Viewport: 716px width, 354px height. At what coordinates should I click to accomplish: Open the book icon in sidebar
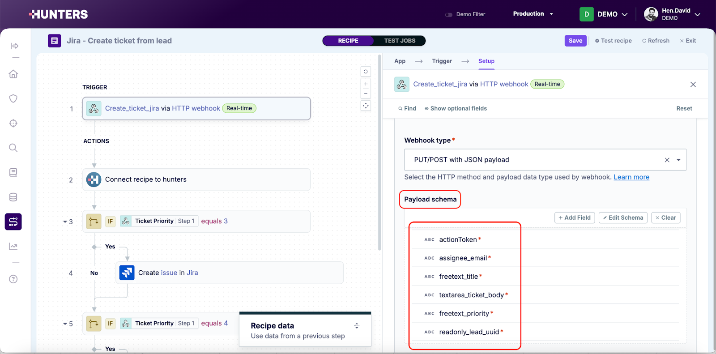pyautogui.click(x=13, y=172)
